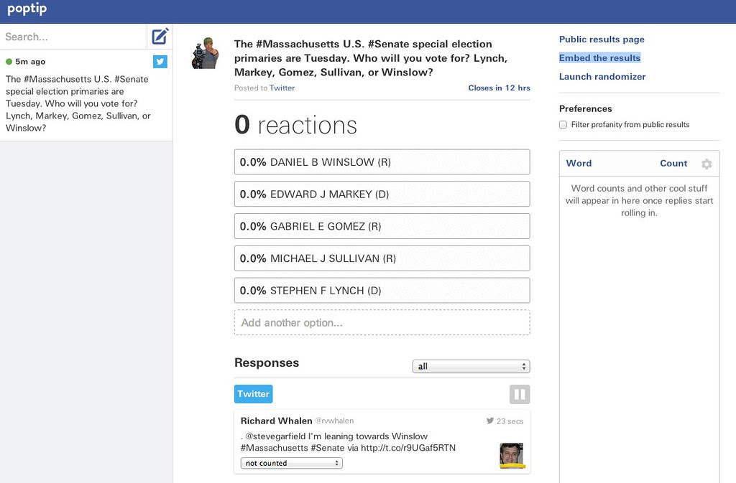
Task: Click the Responses heading
Action: tap(267, 362)
